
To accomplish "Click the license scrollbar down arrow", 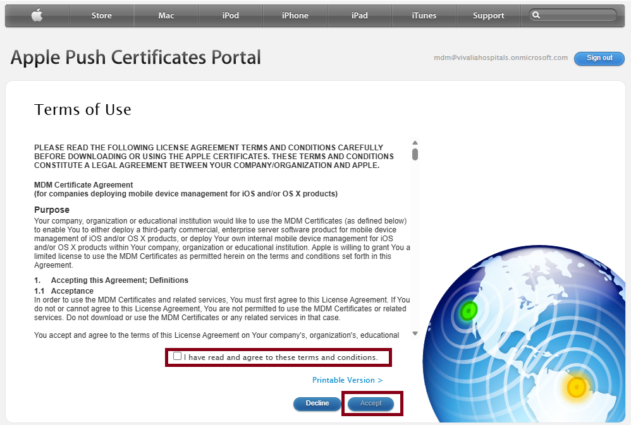I will coord(415,333).
